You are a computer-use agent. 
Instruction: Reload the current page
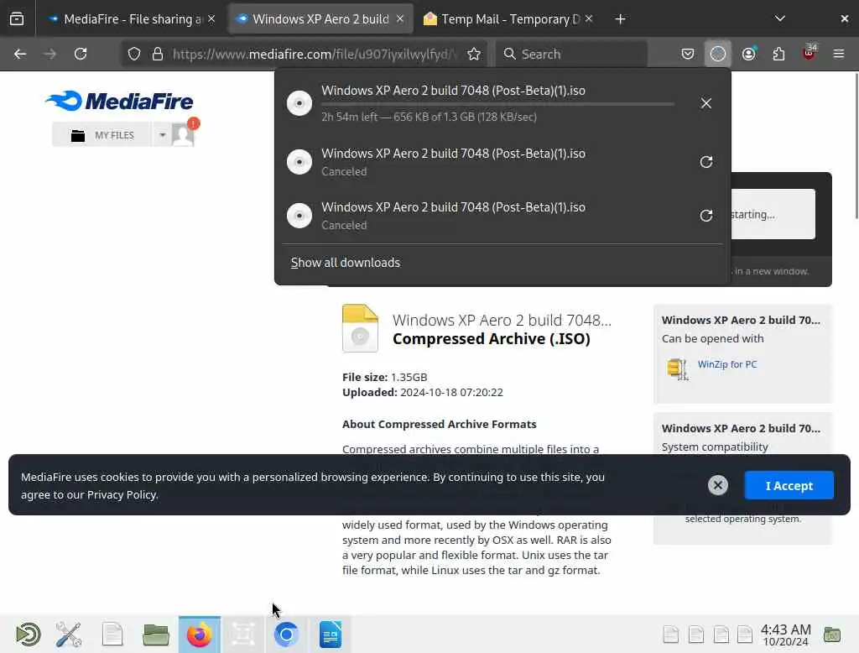click(81, 54)
